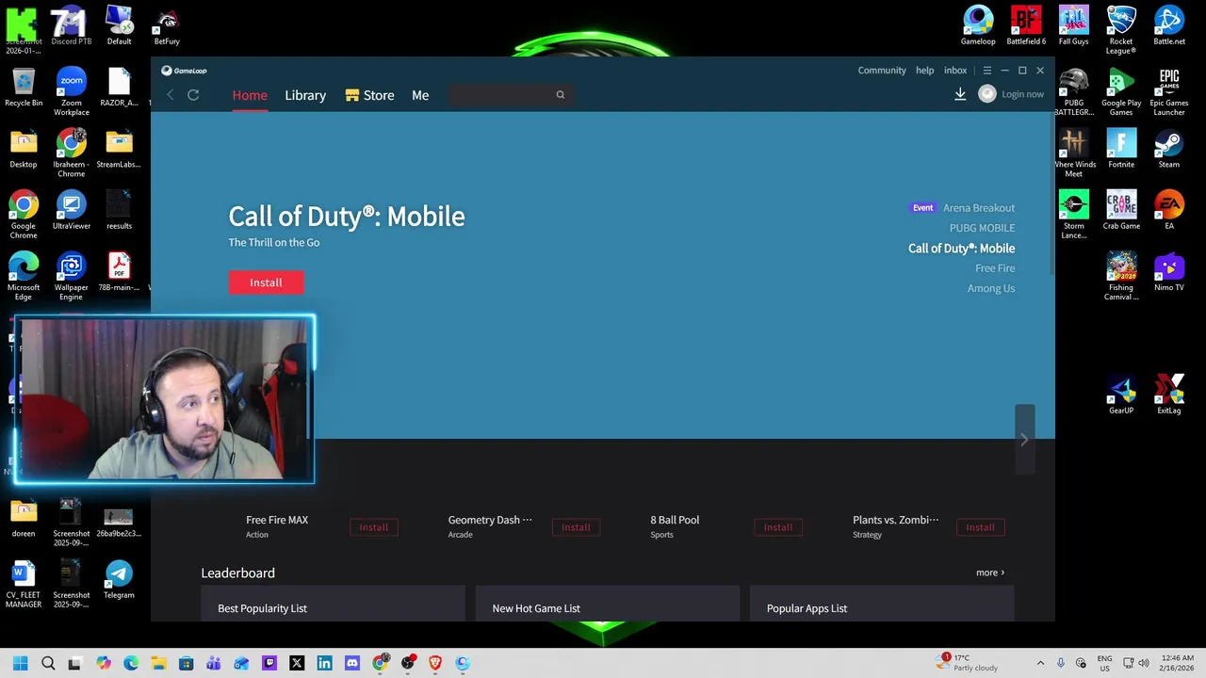This screenshot has width=1206, height=678.
Task: Expand Leaderboard with the more link
Action: (990, 573)
